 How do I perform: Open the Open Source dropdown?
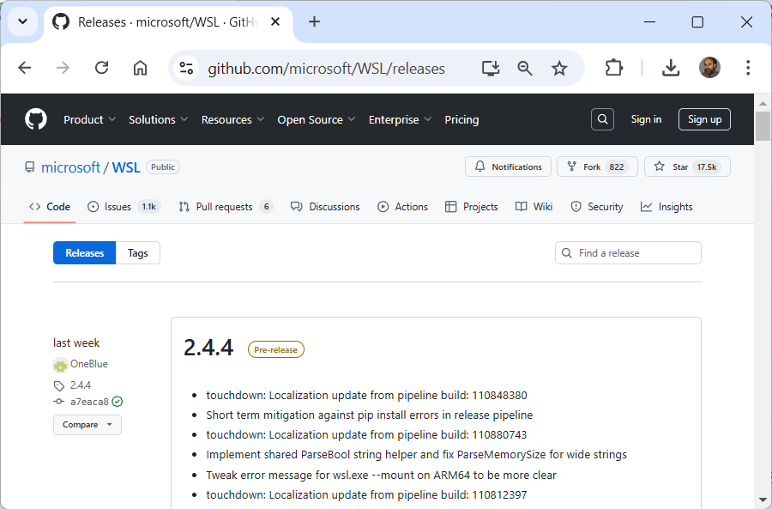point(316,119)
